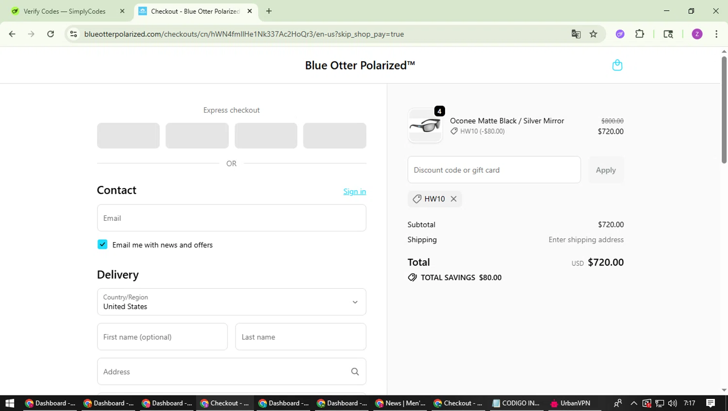
Task: Click the Enter shipping address text
Action: pyautogui.click(x=586, y=240)
